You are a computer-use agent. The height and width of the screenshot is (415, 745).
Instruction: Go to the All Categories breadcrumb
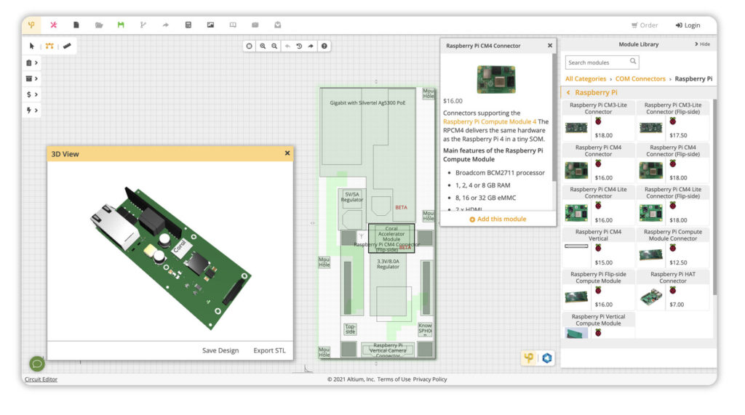(x=586, y=78)
